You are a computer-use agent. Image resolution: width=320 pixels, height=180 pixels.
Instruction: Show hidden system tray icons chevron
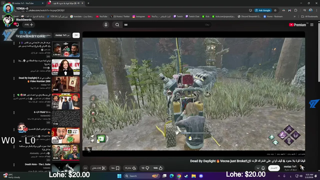click(279, 176)
